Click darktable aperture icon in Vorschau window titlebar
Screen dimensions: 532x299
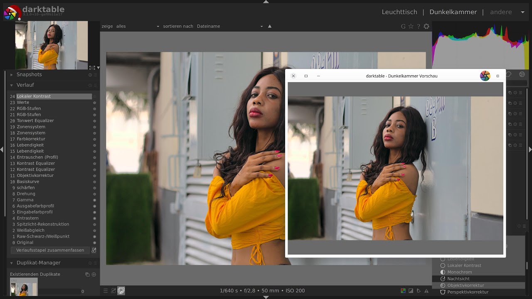click(x=485, y=76)
